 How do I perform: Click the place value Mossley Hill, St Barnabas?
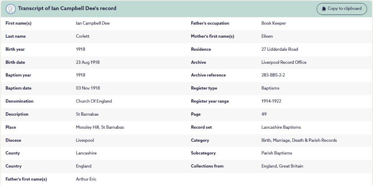100,127
